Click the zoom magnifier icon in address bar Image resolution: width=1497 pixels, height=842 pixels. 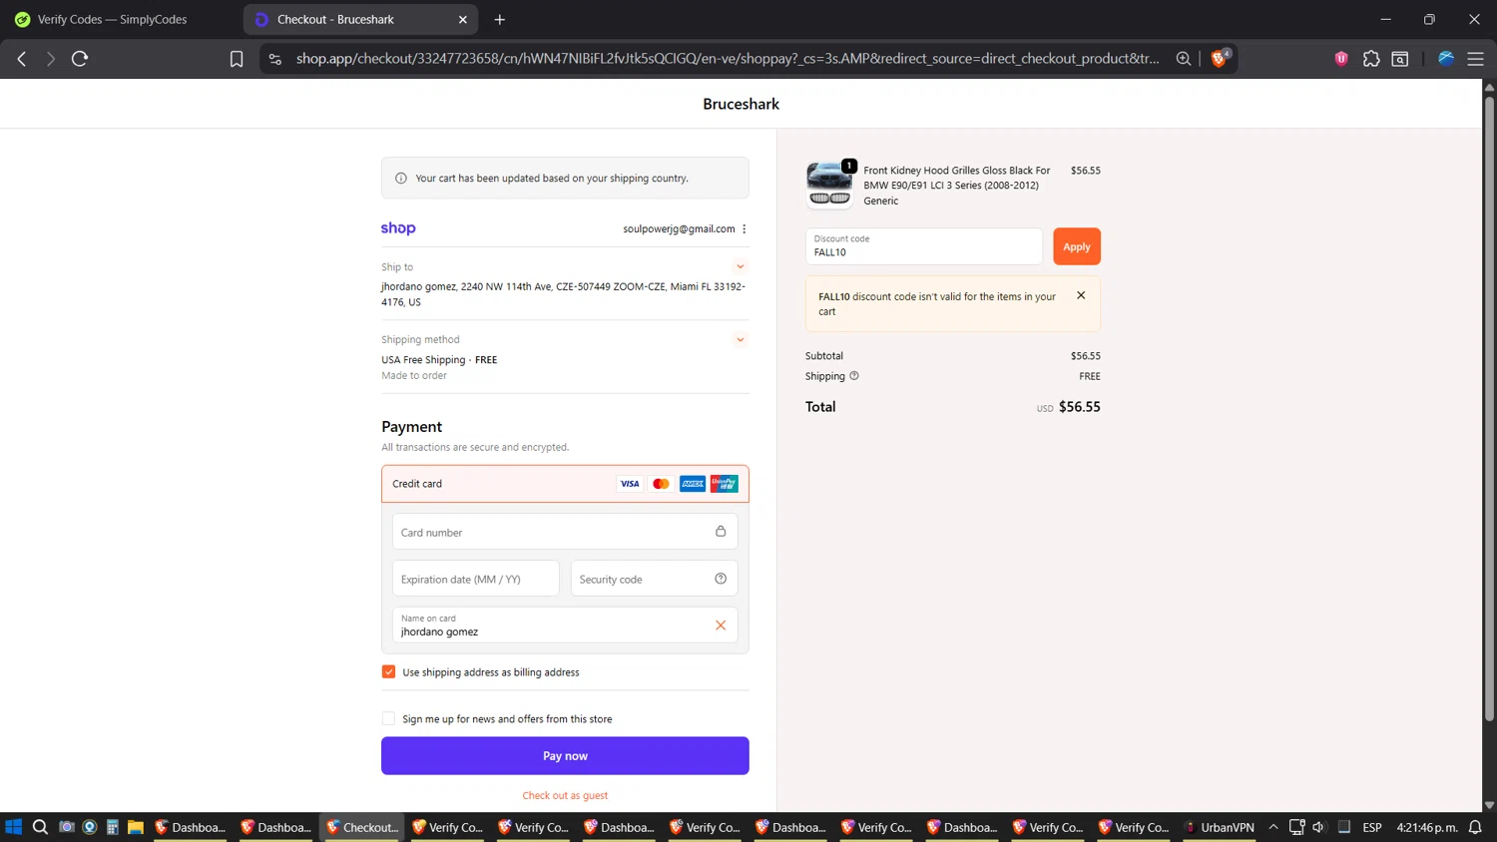coord(1184,59)
